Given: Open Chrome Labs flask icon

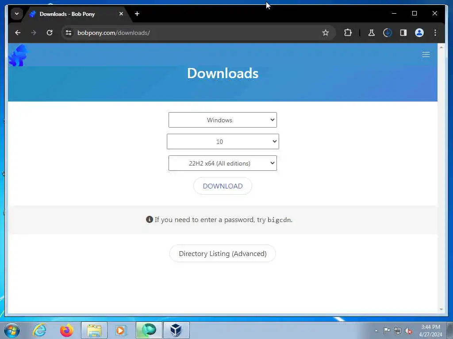Looking at the screenshot, I should click(x=372, y=33).
